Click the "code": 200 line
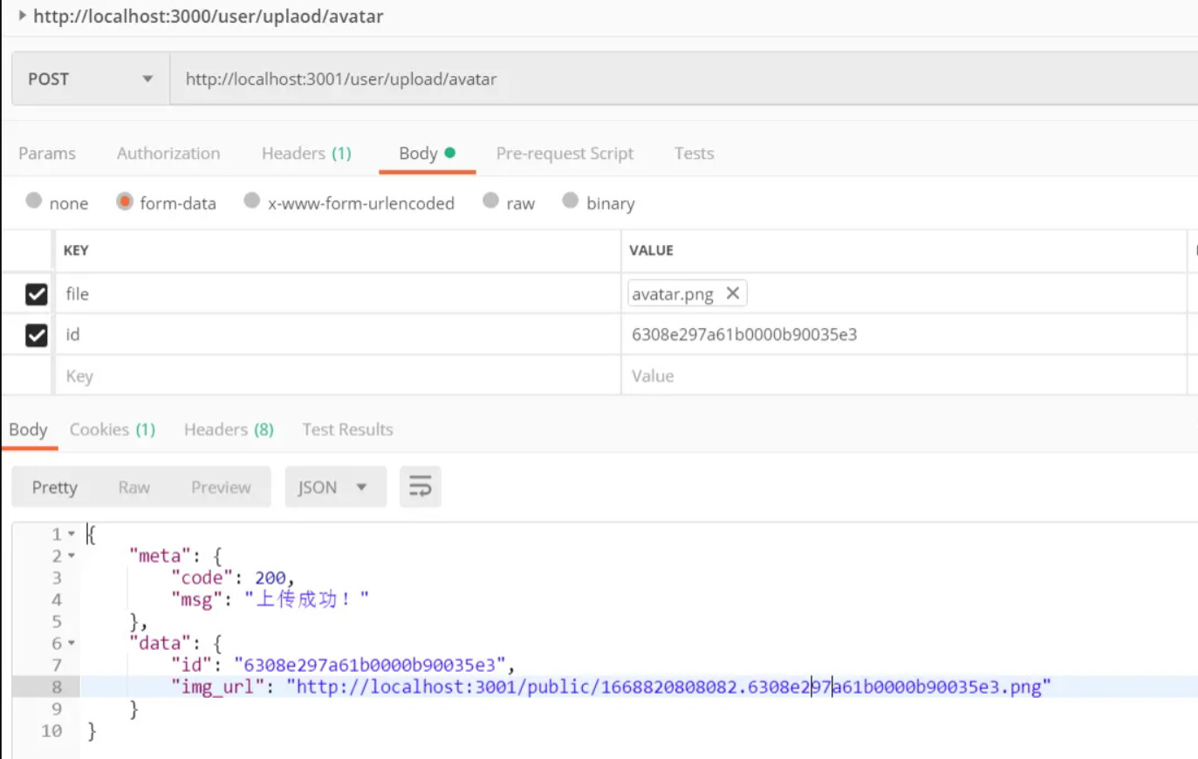This screenshot has height=759, width=1198. (x=233, y=578)
